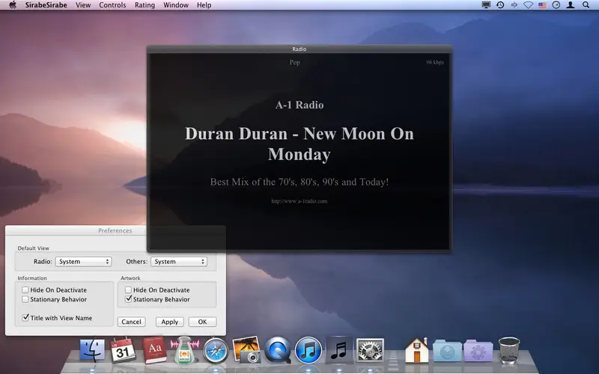Launch Safari from the Dock

(216, 350)
